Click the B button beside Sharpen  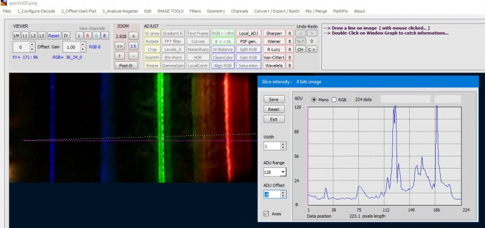[x=290, y=33]
